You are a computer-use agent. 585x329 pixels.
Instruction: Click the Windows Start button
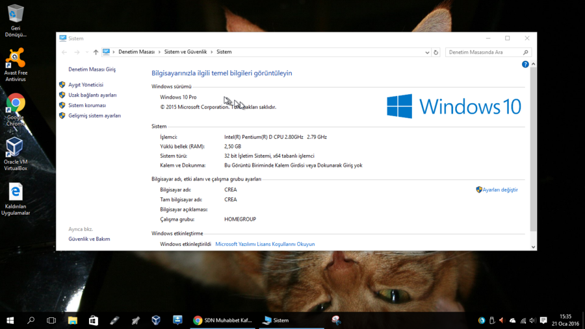click(x=10, y=321)
